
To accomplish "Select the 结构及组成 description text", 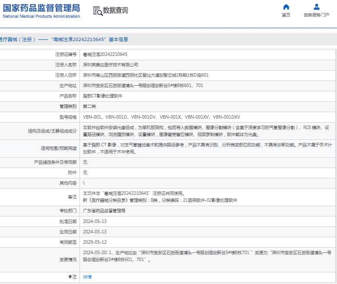I will pyautogui.click(x=206, y=131).
